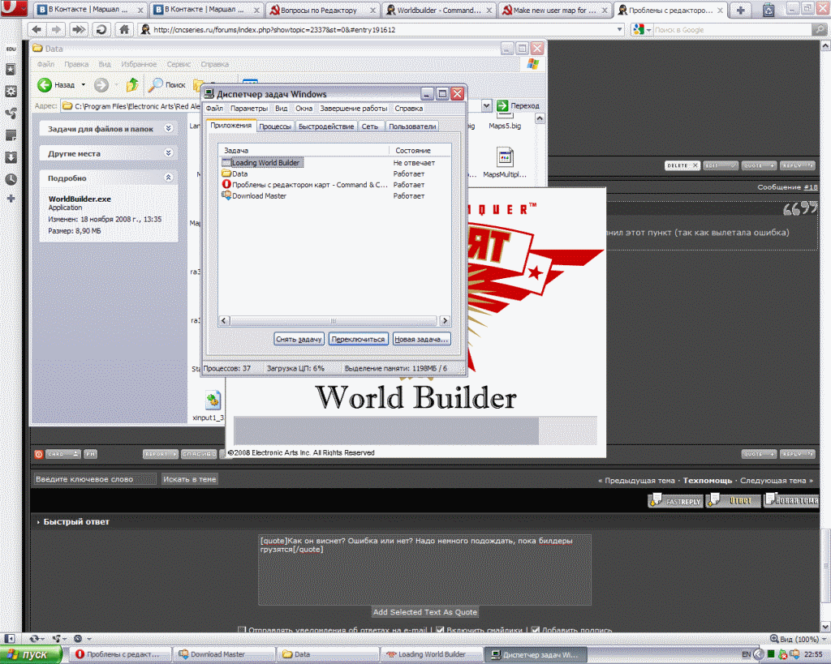Screen dimensions: 831x664
Task: Reload the page with Opera's refresh icon
Action: (x=101, y=30)
